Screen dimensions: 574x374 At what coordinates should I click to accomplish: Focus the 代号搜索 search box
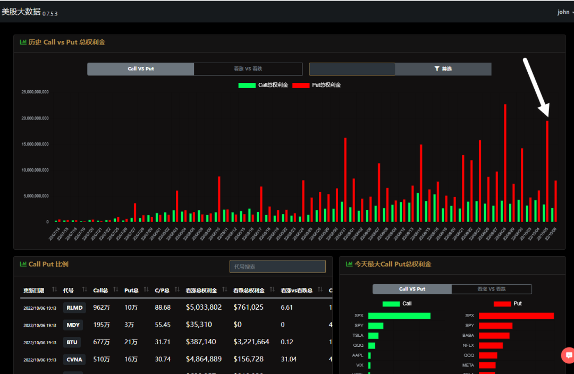[x=277, y=266]
